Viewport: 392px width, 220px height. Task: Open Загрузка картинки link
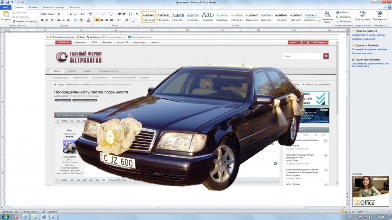pos(361,53)
